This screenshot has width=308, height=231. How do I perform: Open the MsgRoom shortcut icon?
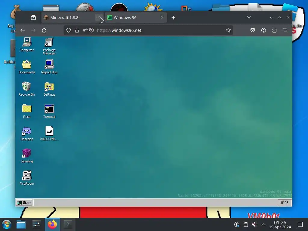pyautogui.click(x=27, y=178)
